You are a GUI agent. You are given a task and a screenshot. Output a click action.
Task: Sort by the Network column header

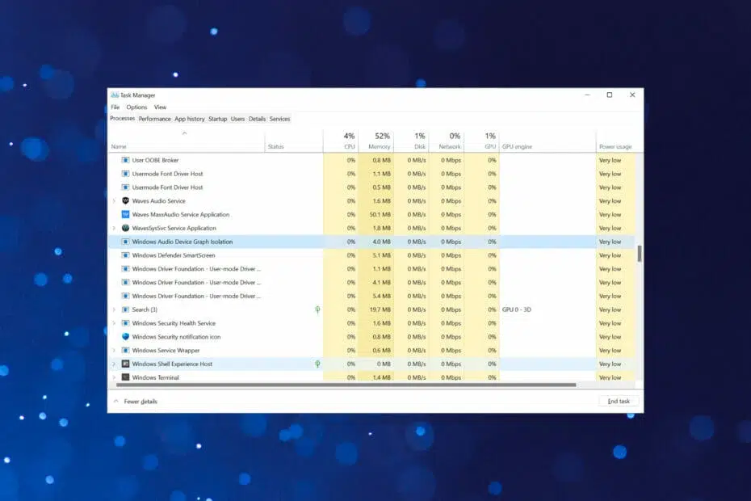[x=447, y=141]
